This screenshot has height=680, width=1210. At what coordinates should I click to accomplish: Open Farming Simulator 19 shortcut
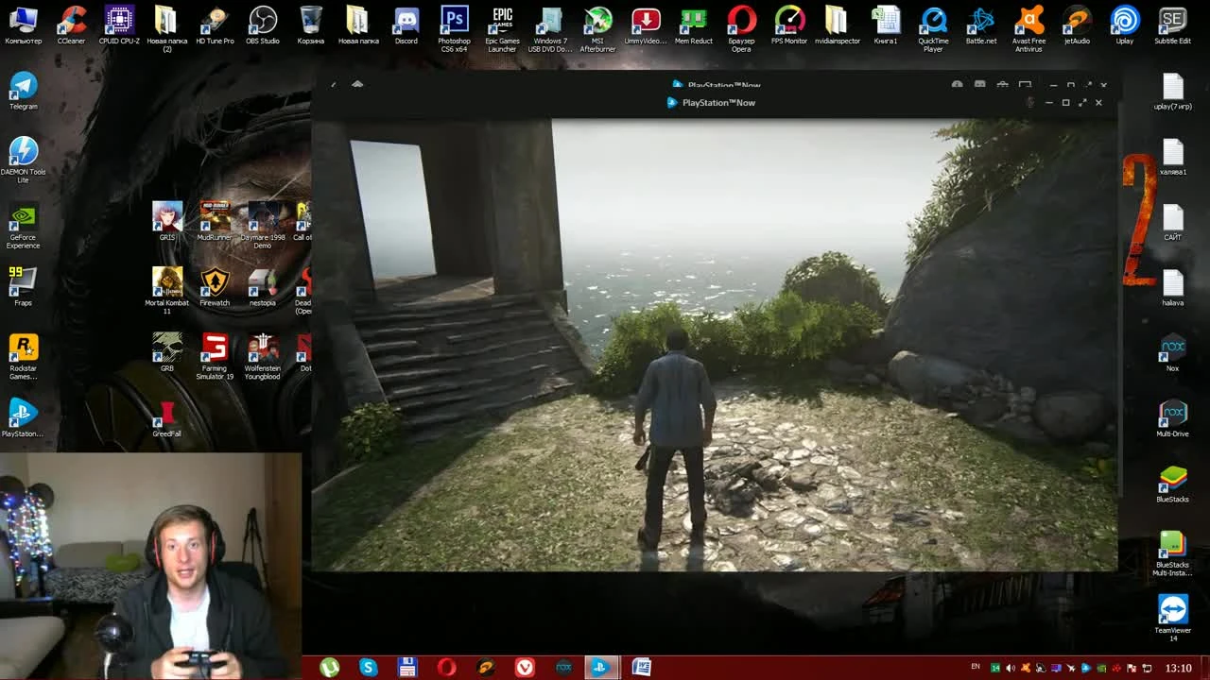[x=215, y=356]
